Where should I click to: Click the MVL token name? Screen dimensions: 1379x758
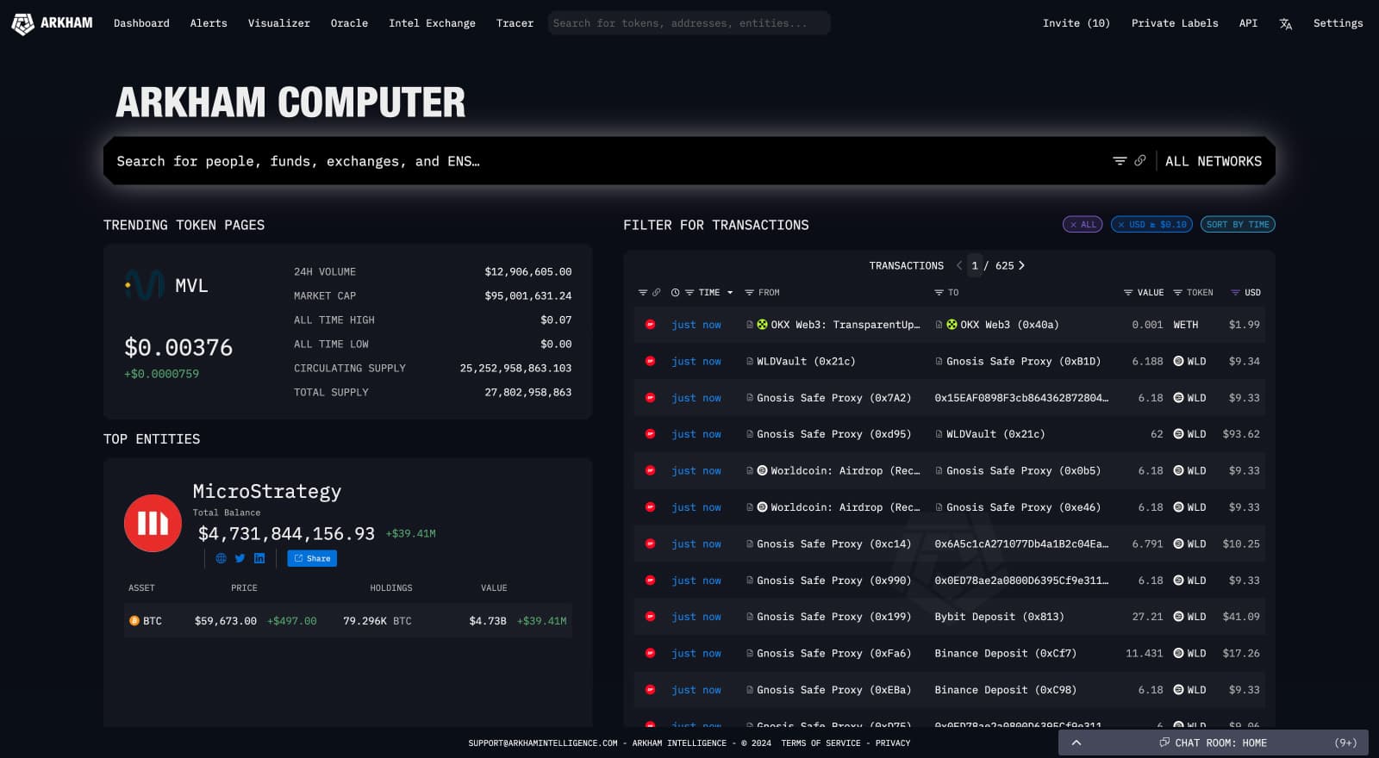click(191, 286)
